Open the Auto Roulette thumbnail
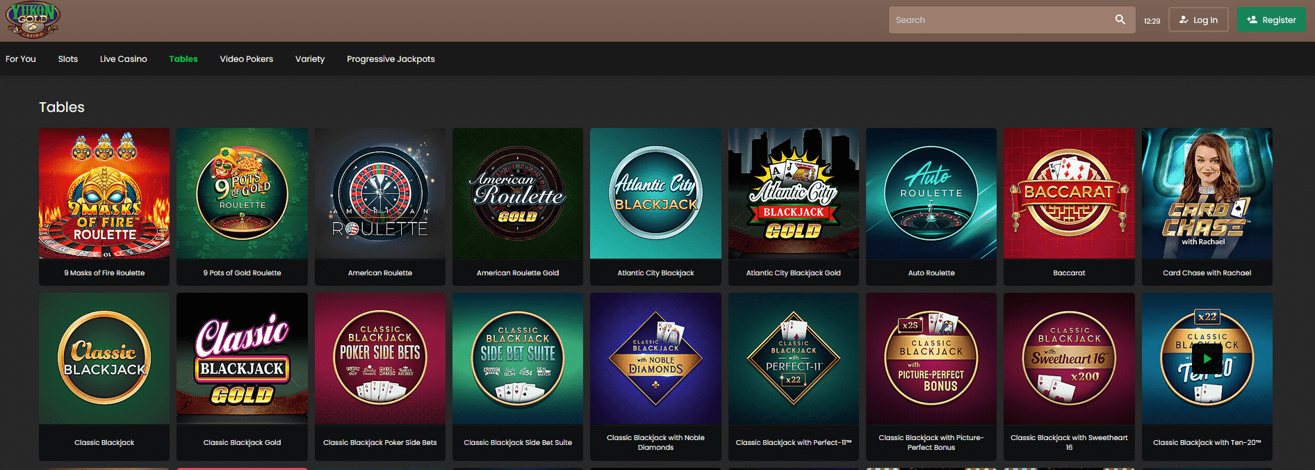The width and height of the screenshot is (1315, 470). point(931,193)
